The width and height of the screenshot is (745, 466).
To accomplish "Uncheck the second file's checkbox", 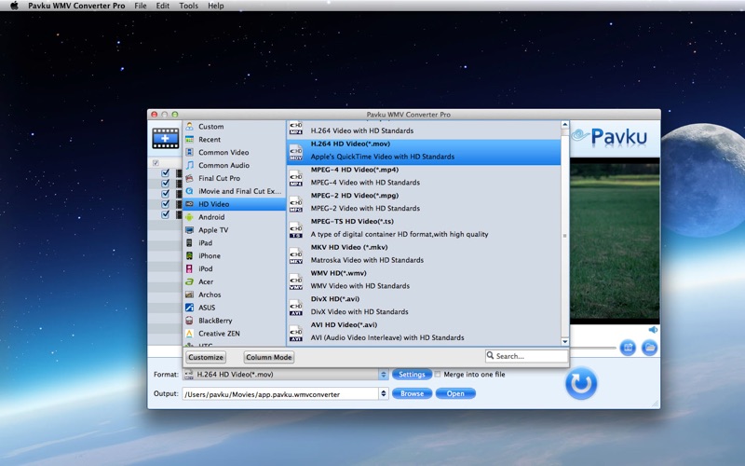I will click(166, 184).
